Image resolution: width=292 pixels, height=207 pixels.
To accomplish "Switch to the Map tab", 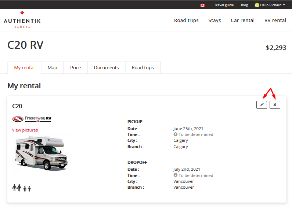I will point(52,68).
